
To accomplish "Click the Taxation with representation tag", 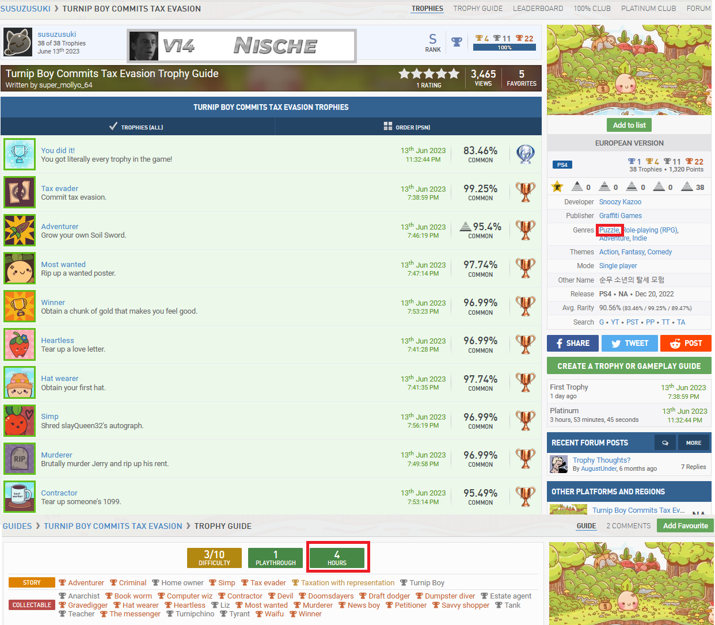I will click(x=343, y=583).
